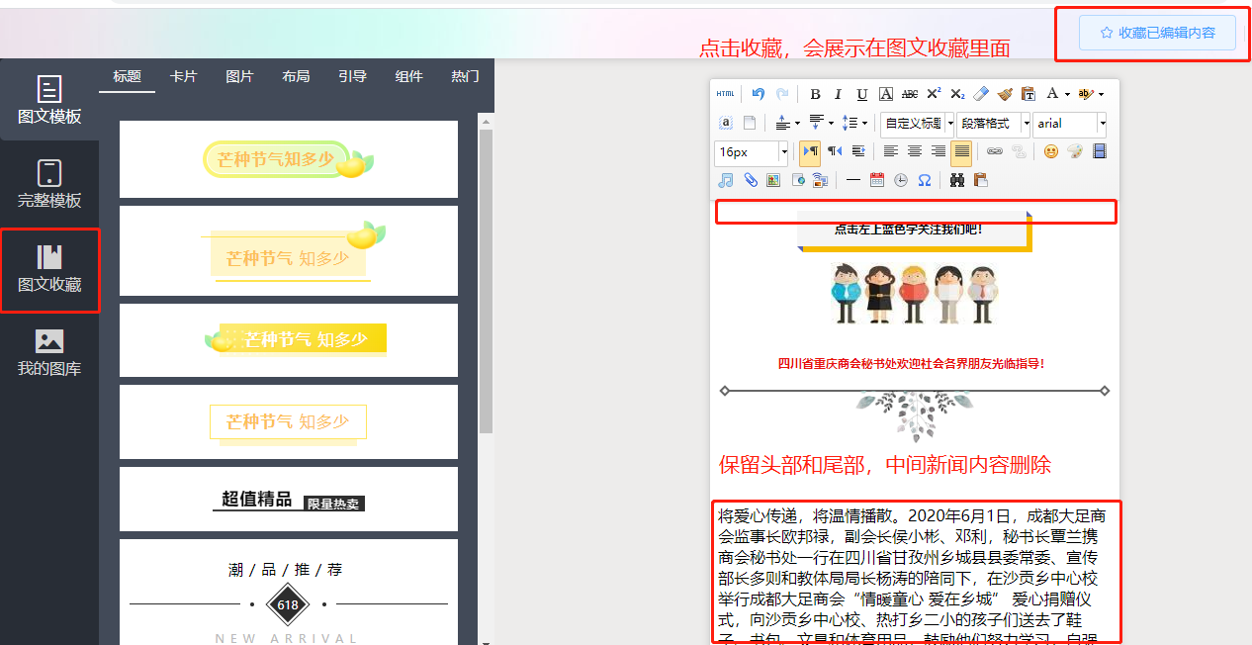Insert music with the note icon
Screen dimensions: 1252x645
tap(726, 180)
